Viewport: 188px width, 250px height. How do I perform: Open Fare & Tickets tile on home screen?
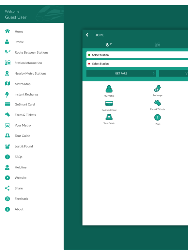[157, 105]
